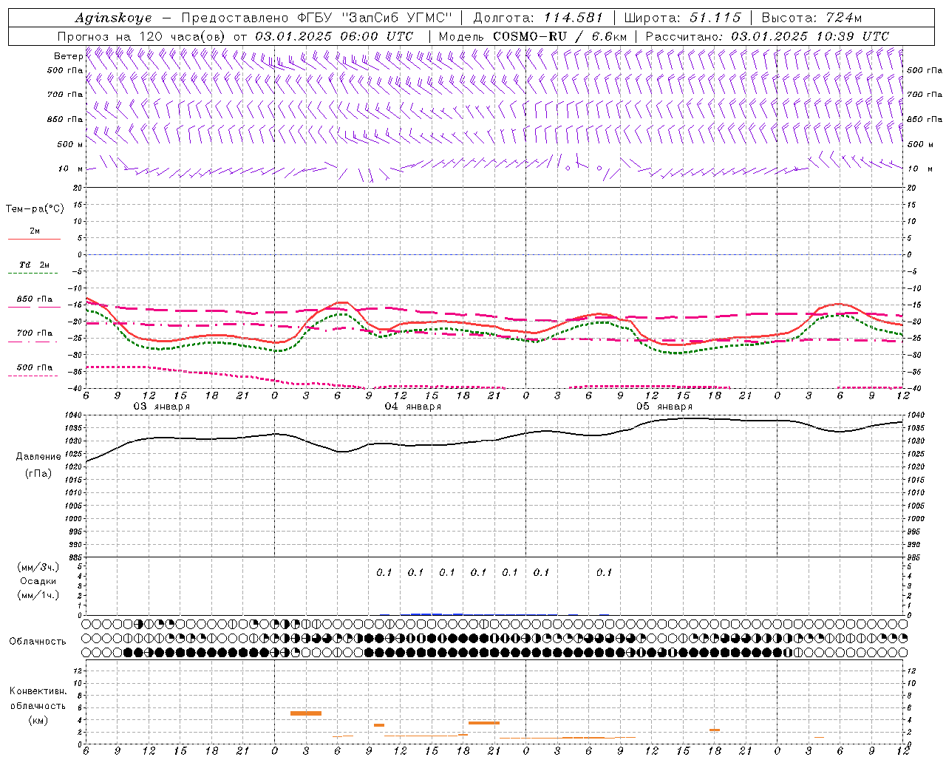
Task: Click the 05 января date label
Action: pyautogui.click(x=664, y=407)
